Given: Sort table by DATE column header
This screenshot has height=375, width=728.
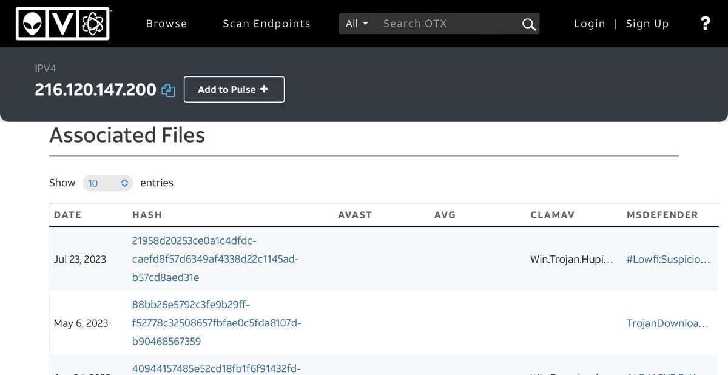Looking at the screenshot, I should 67,215.
